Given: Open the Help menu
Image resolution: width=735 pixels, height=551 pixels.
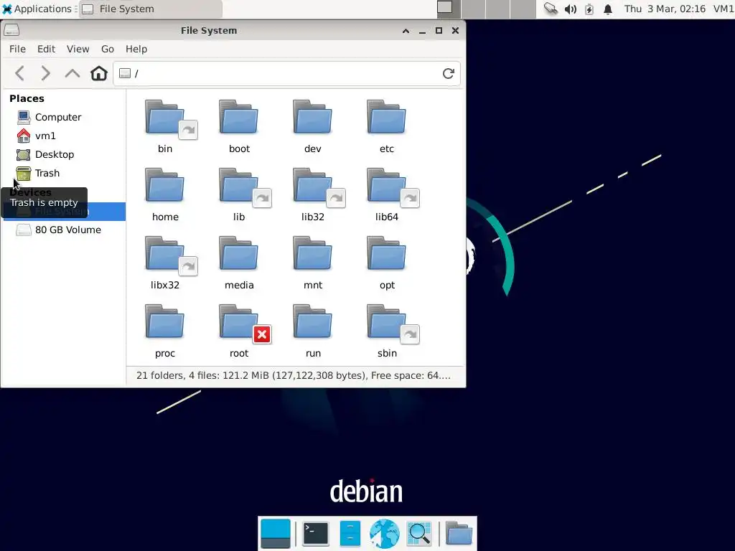Looking at the screenshot, I should [x=136, y=49].
